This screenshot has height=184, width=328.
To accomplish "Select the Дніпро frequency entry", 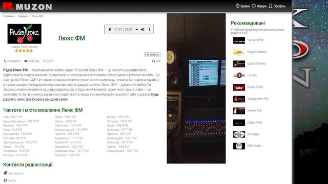I will coord(118,117).
